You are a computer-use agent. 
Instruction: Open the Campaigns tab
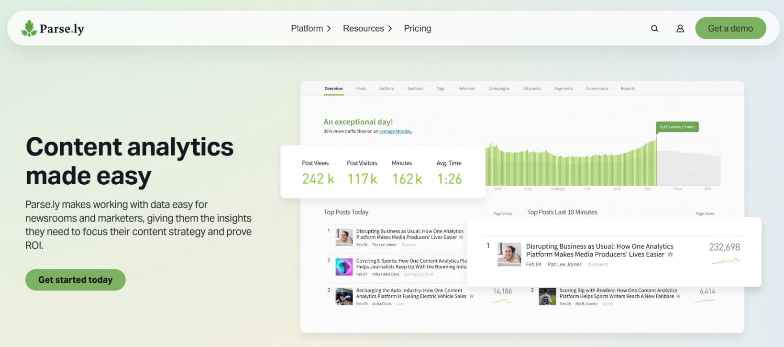(499, 89)
